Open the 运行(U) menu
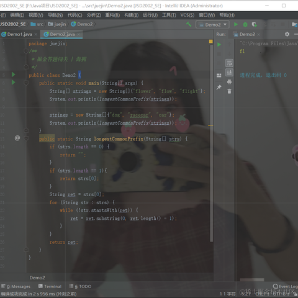This screenshot has height=298, width=298. pos(150,15)
